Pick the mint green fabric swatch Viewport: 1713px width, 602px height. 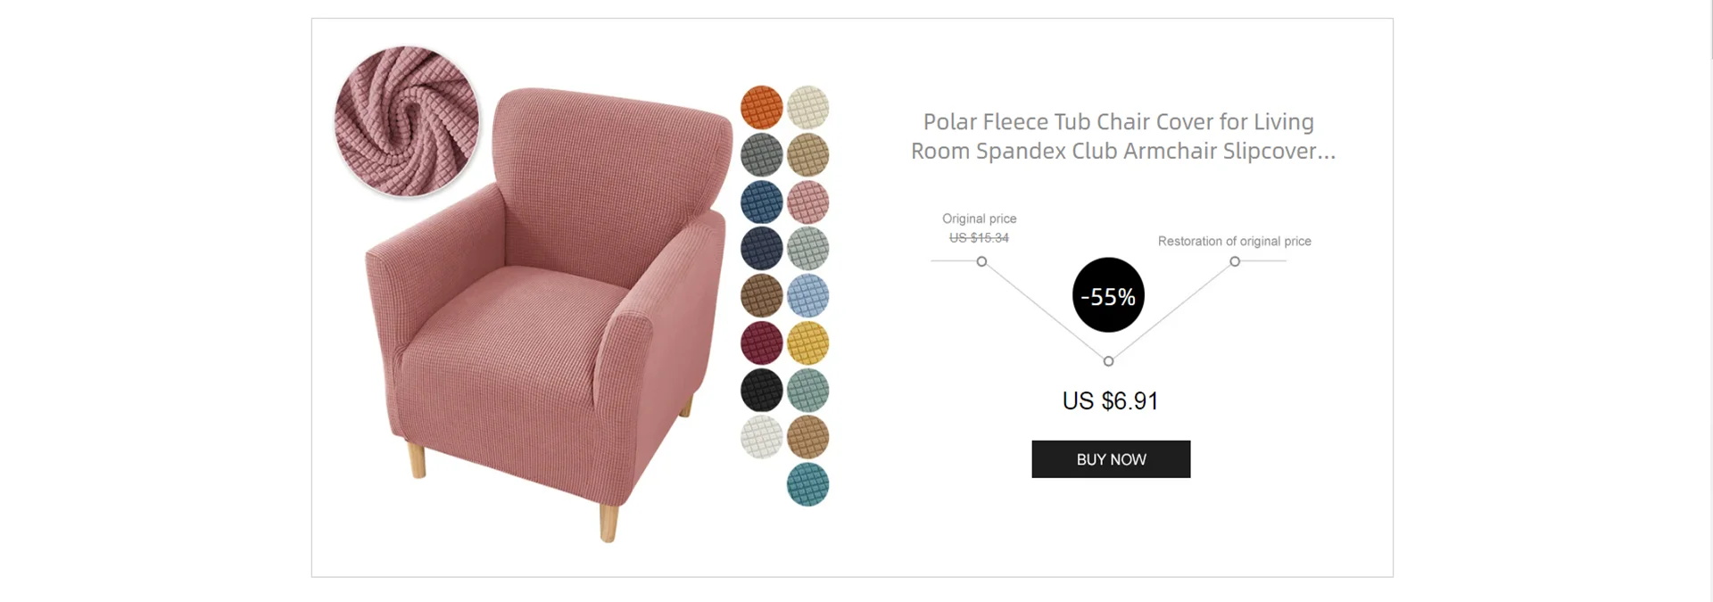pyautogui.click(x=808, y=391)
